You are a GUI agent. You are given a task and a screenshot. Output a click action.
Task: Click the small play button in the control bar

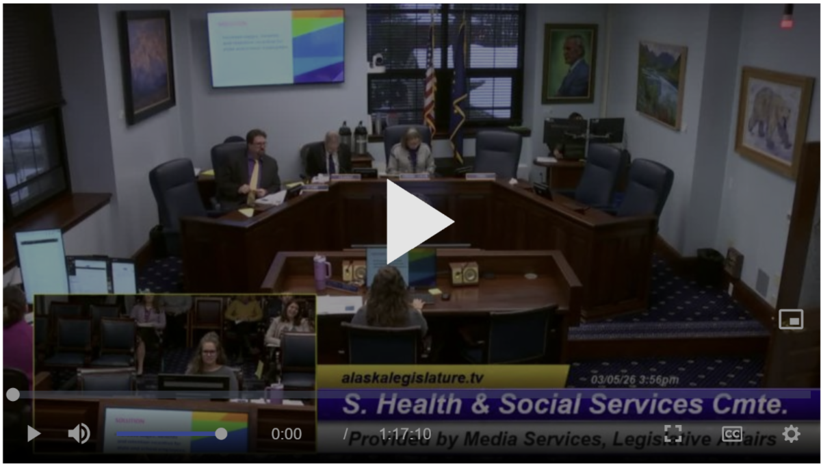pyautogui.click(x=34, y=433)
